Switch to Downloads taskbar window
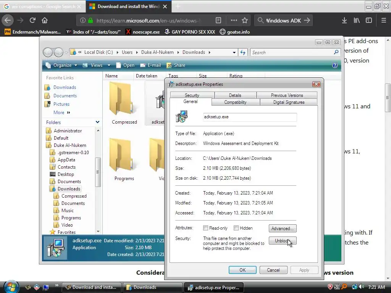The width and height of the screenshot is (391, 293). tap(152, 287)
